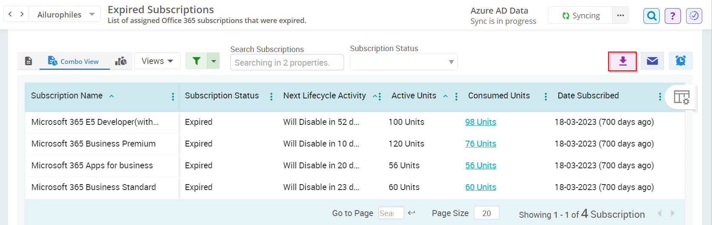Sort by Next Lifecycle Activity header
Screen dimensions: 712x225
(324, 95)
